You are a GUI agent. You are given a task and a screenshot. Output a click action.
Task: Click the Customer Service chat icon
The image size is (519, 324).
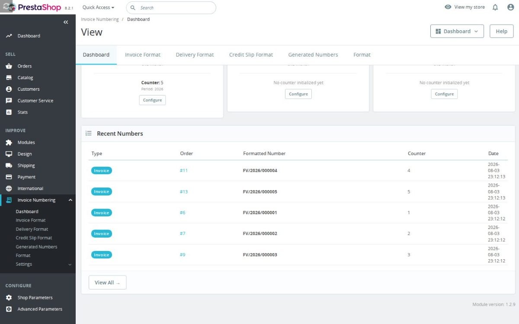click(9, 101)
